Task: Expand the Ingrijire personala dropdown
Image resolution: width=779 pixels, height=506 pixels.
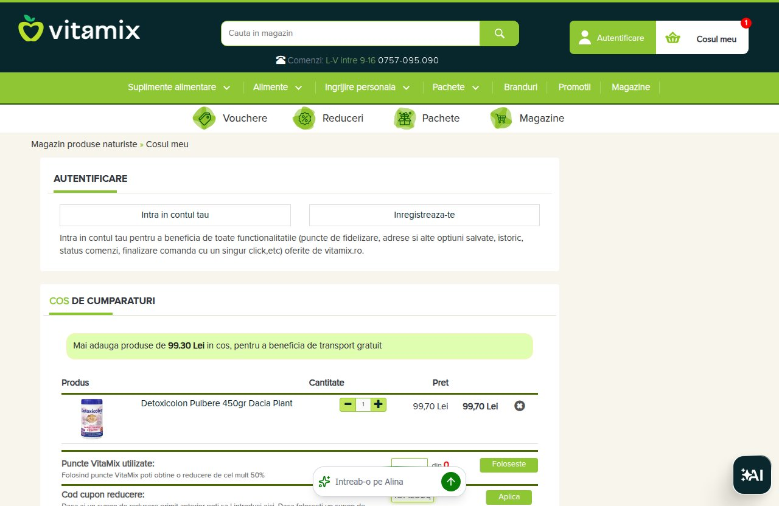Action: [x=367, y=88]
